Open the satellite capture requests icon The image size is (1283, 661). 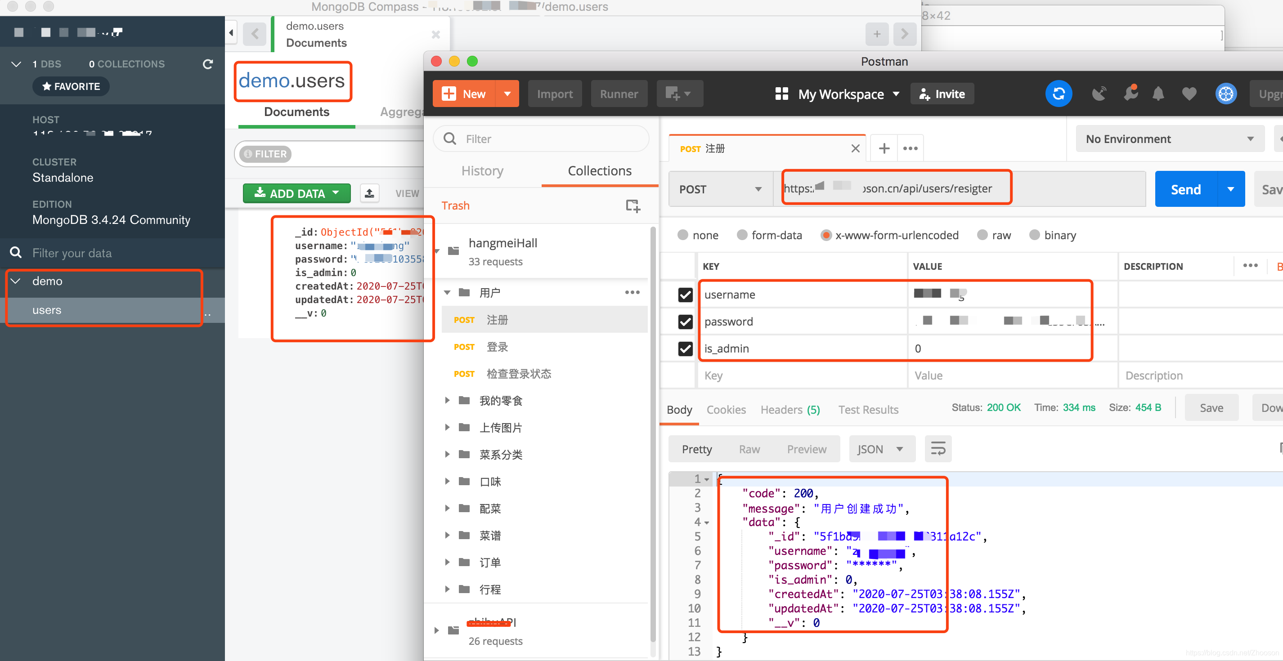[x=1099, y=94]
